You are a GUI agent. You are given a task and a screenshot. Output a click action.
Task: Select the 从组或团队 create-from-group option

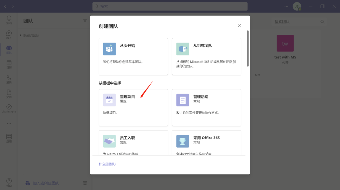tap(207, 56)
